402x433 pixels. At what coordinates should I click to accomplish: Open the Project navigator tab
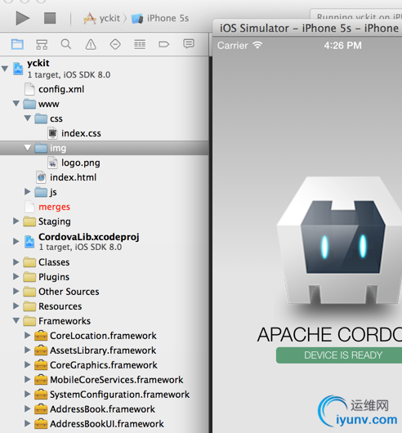pos(17,44)
